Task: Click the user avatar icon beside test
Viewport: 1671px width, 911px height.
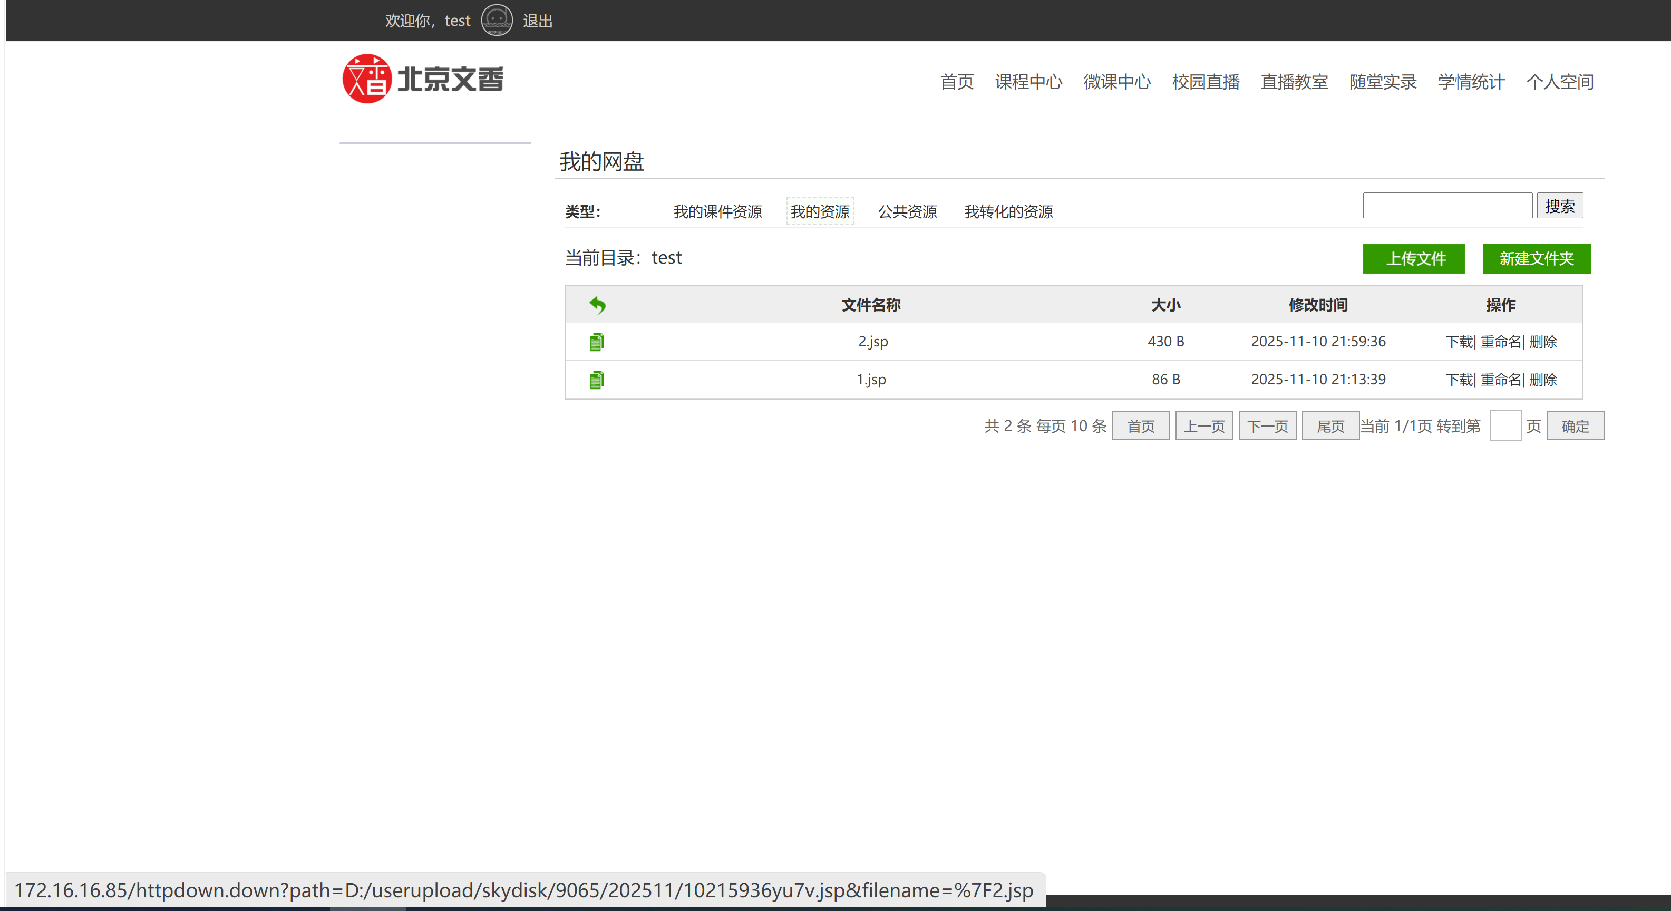Action: (496, 20)
